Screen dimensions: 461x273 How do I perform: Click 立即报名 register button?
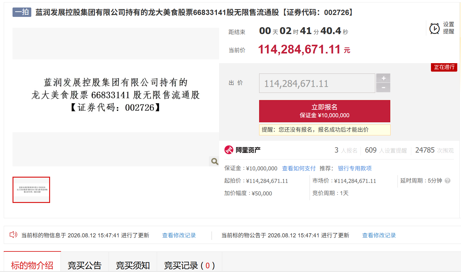point(325,111)
